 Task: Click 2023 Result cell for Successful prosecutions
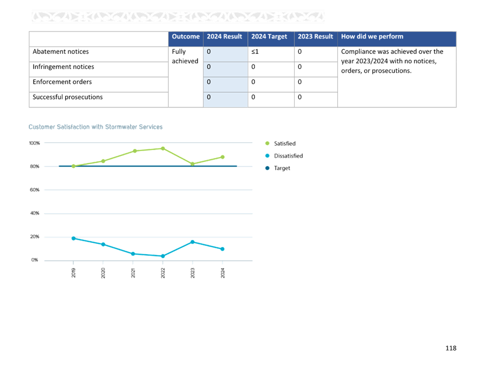pos(316,100)
